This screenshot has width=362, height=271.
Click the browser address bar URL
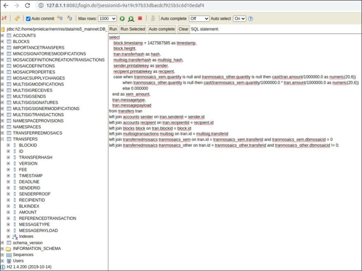[125, 5]
